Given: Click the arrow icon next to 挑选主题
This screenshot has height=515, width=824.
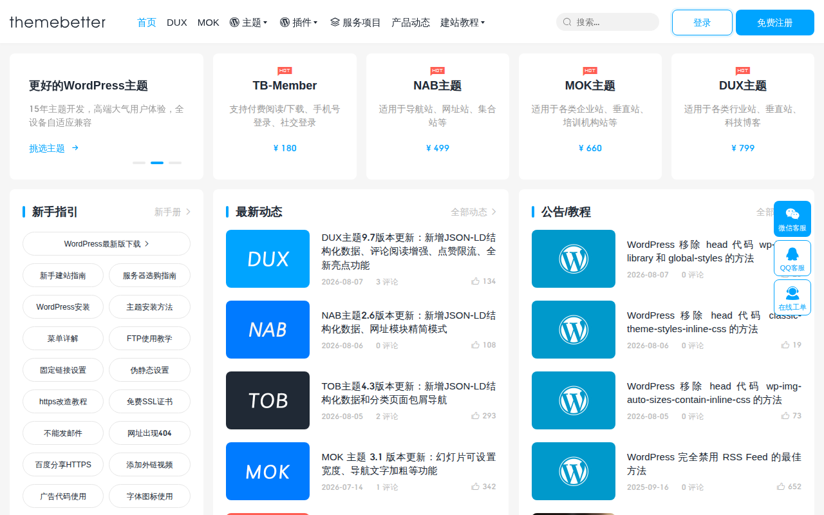Looking at the screenshot, I should 75,147.
